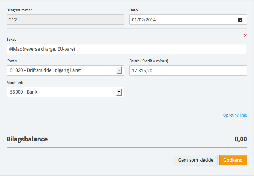Click the Modkonto dropdown arrow
This screenshot has height=176, width=254.
[x=119, y=92]
